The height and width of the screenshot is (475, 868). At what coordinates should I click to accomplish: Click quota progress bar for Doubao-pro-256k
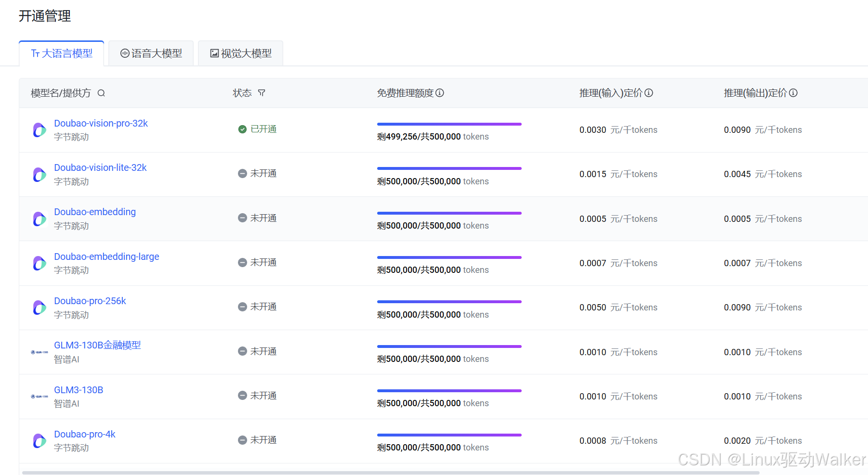pos(449,302)
